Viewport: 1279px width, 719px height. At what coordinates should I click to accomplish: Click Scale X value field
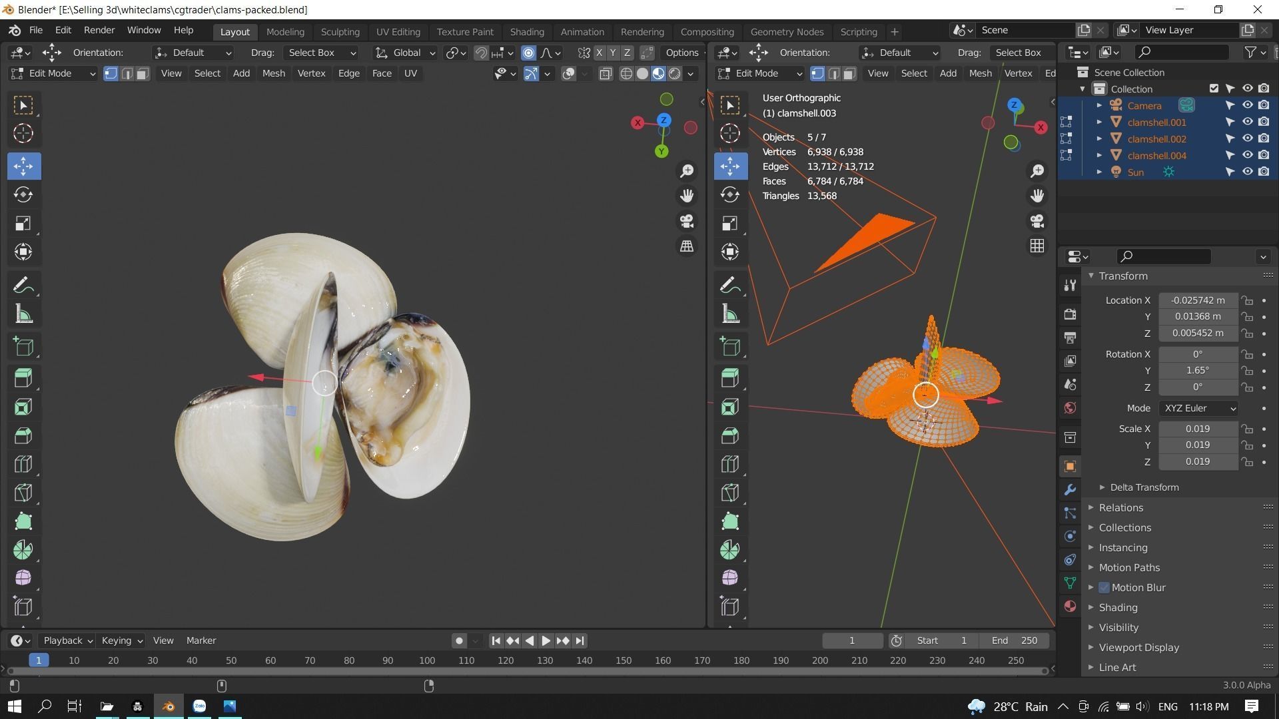[1198, 429]
